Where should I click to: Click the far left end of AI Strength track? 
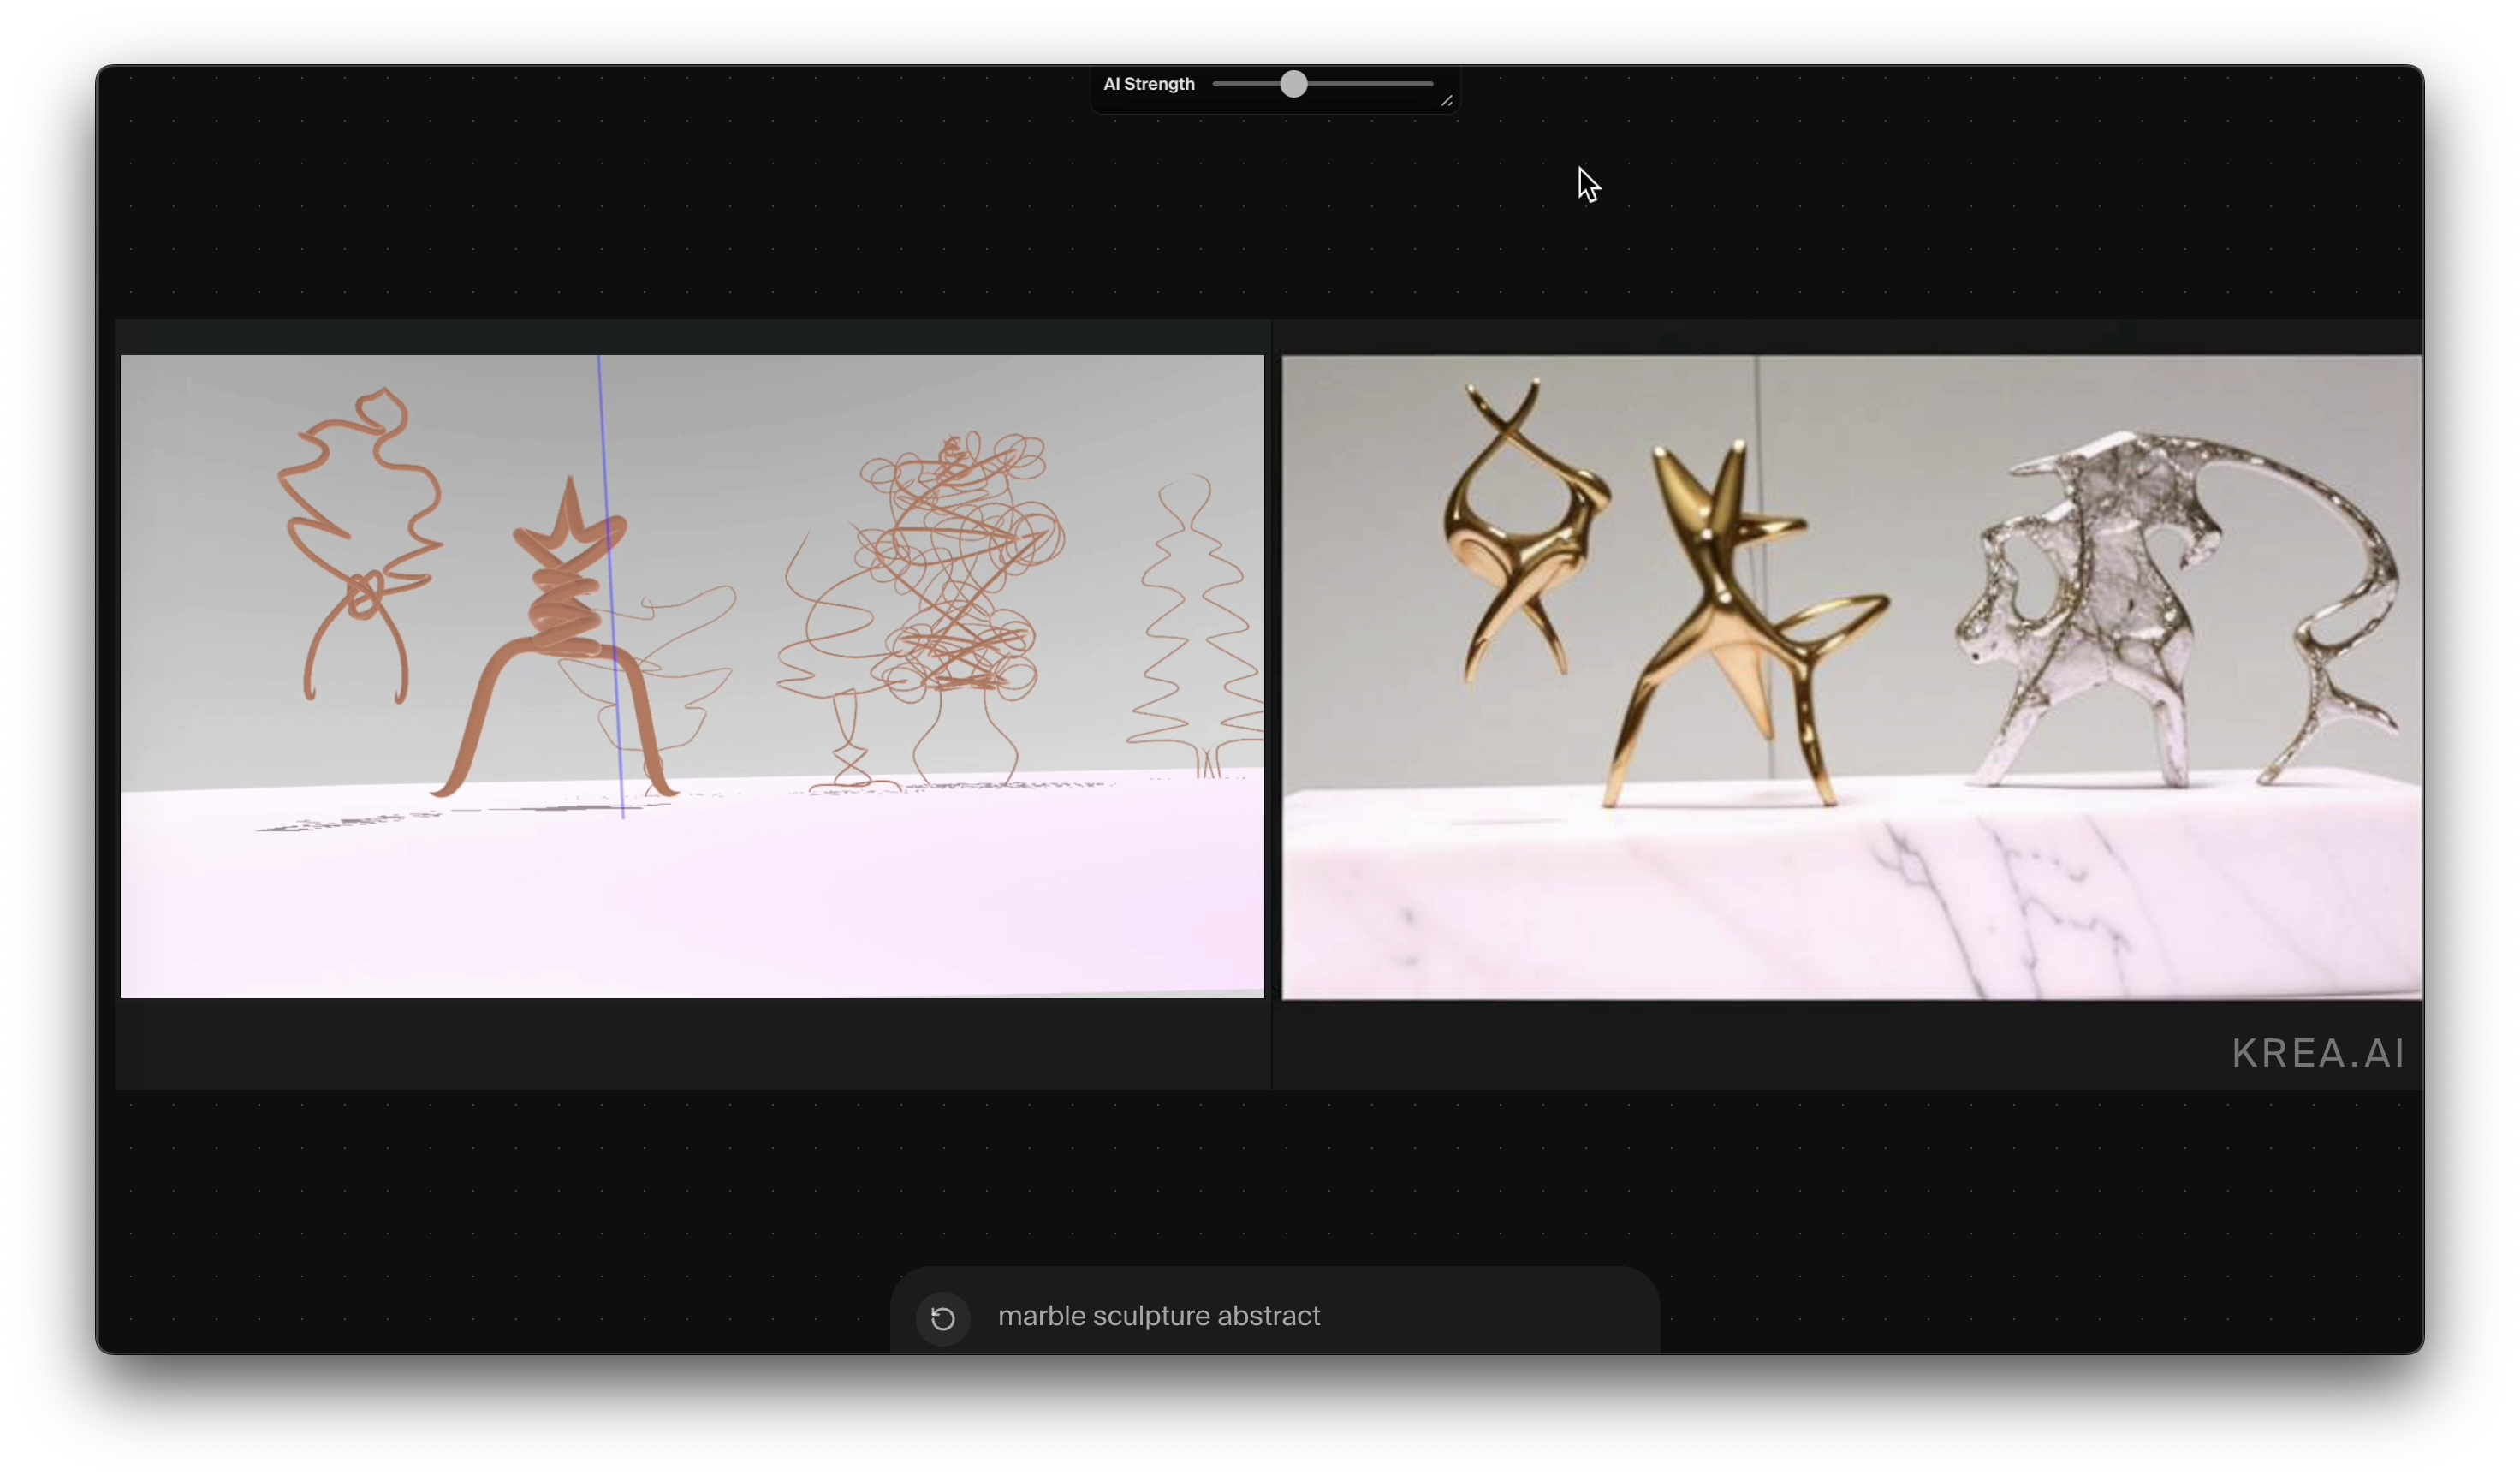[x=1216, y=84]
